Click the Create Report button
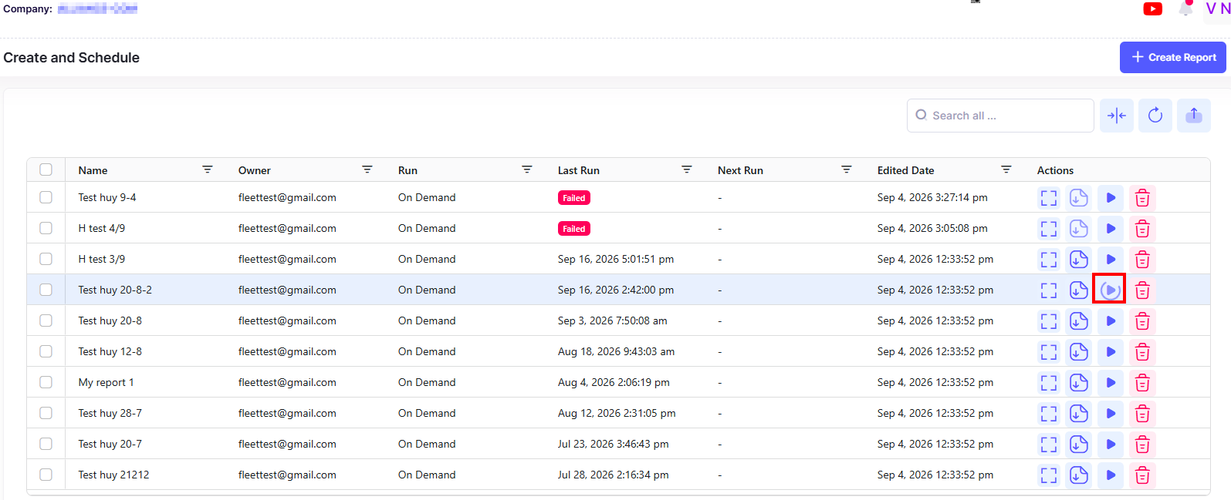1231x500 pixels. tap(1173, 57)
